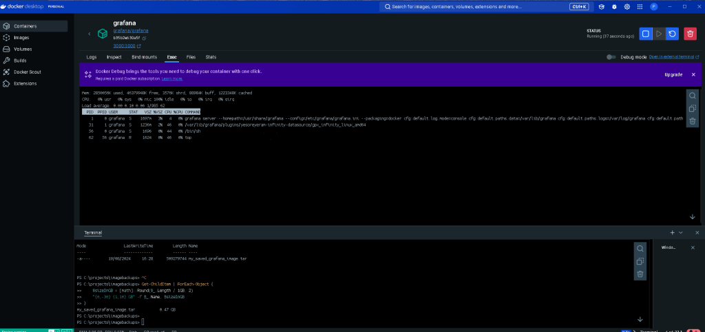Click the Learning center graduation cap icon

(x=602, y=7)
